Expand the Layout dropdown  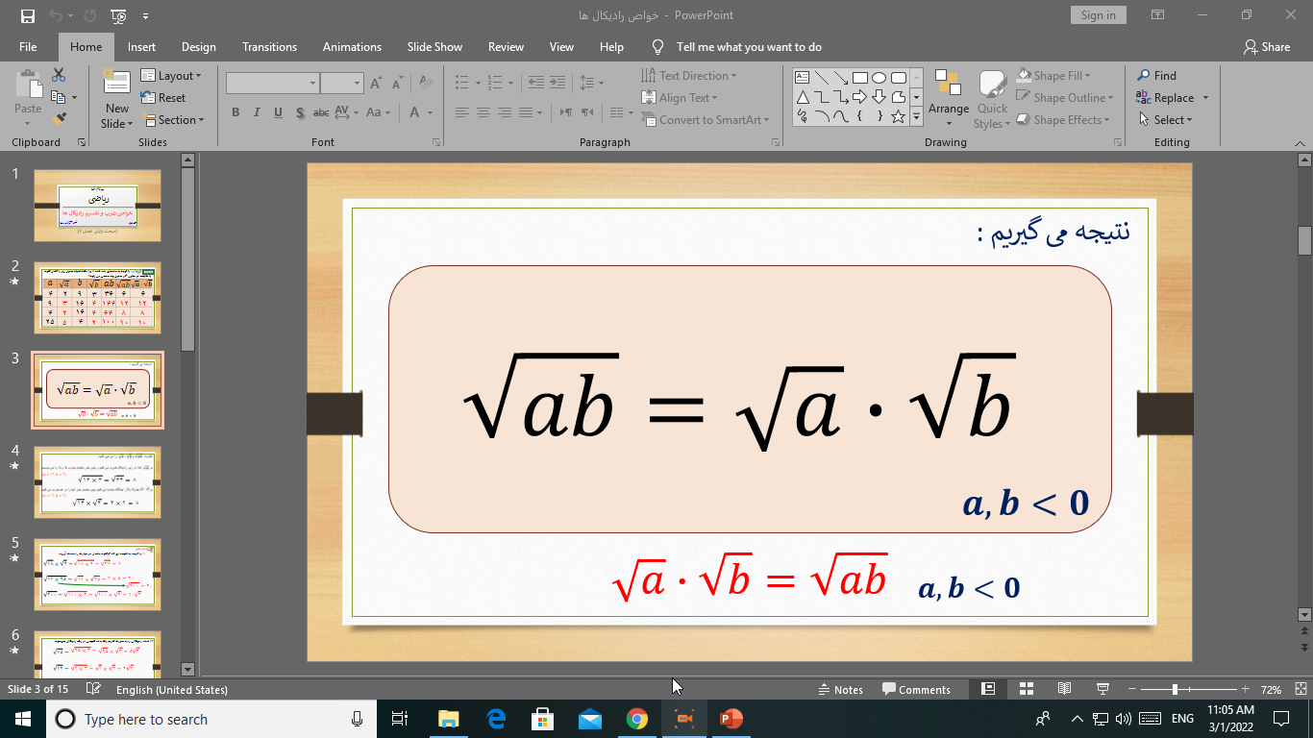coord(172,76)
